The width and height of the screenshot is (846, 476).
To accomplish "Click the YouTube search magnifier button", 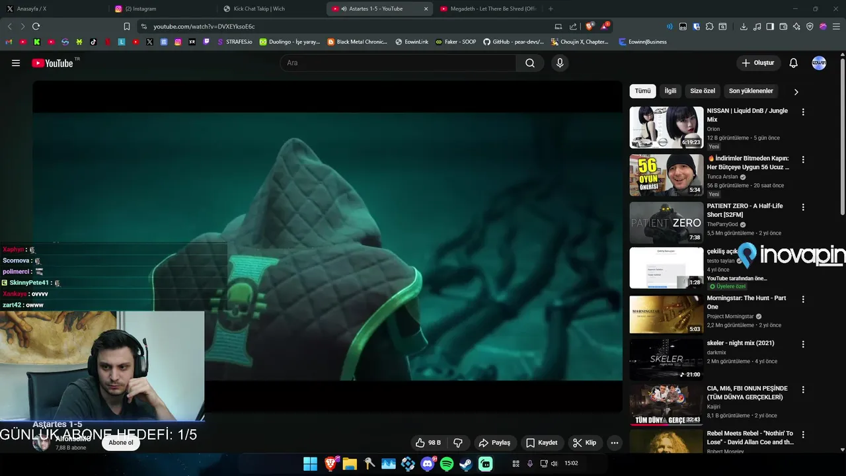I will click(530, 63).
